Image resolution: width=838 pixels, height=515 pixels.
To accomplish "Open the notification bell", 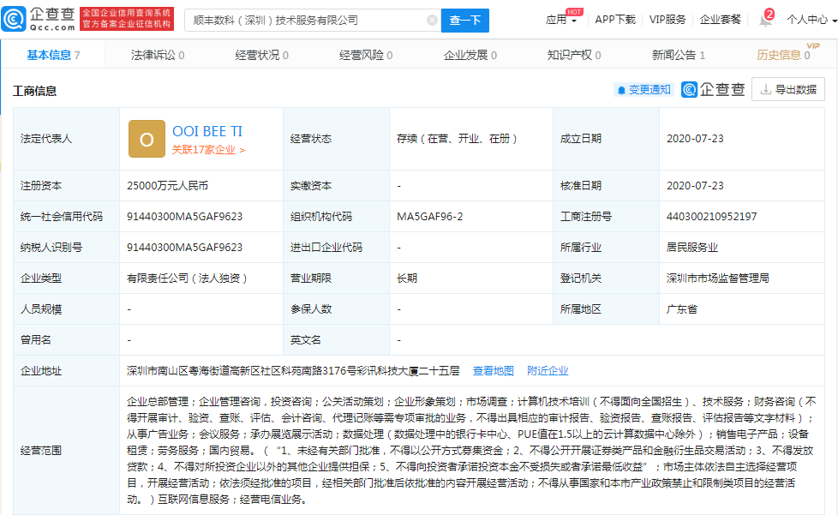I will tap(765, 21).
